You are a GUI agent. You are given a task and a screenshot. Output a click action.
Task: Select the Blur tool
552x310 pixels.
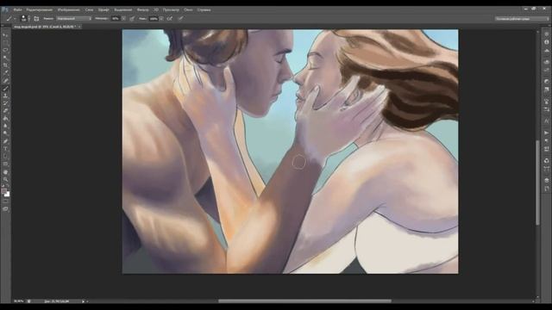coord(5,126)
